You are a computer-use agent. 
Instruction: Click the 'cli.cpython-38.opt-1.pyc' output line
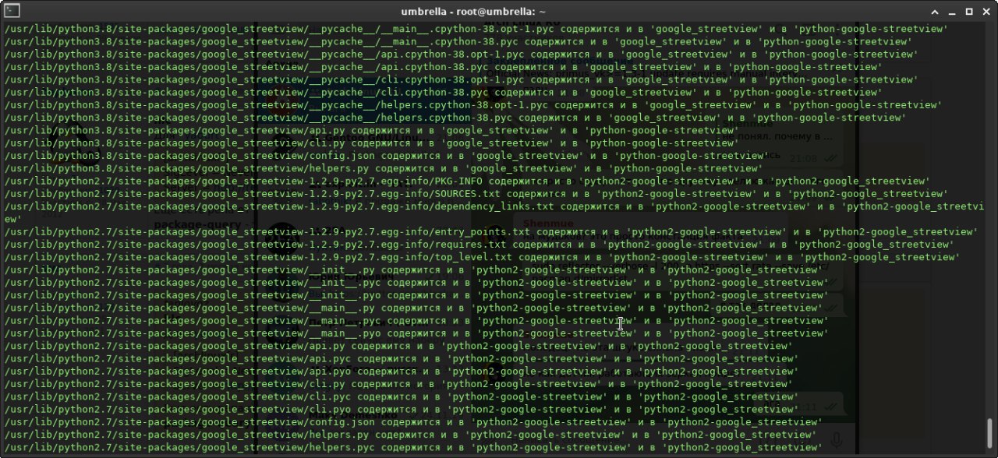coord(462,79)
